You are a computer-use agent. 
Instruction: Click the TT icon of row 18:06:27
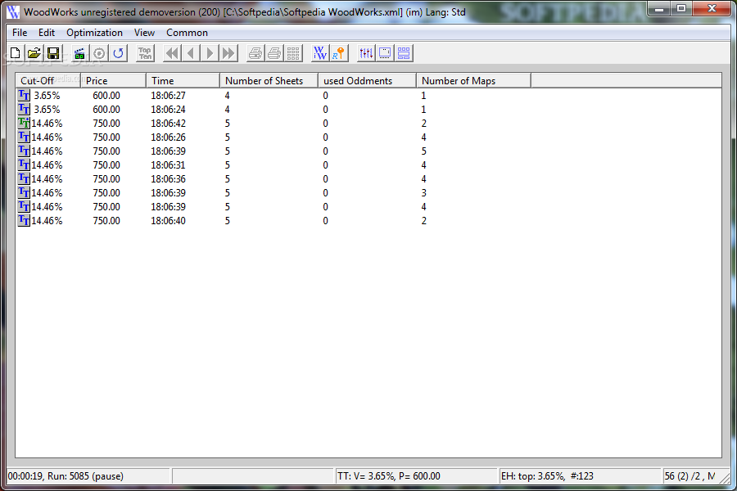pos(24,96)
